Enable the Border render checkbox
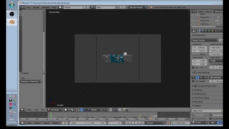The width and height of the screenshot is (229, 129). [193, 68]
